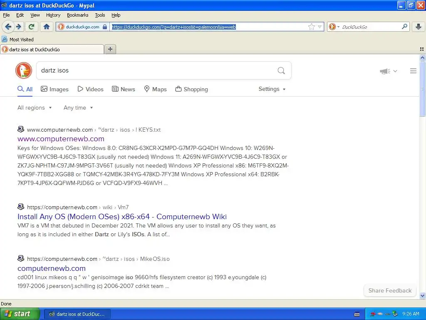Open the Tools menu
Image resolution: width=426 pixels, height=320 pixels.
coord(100,15)
